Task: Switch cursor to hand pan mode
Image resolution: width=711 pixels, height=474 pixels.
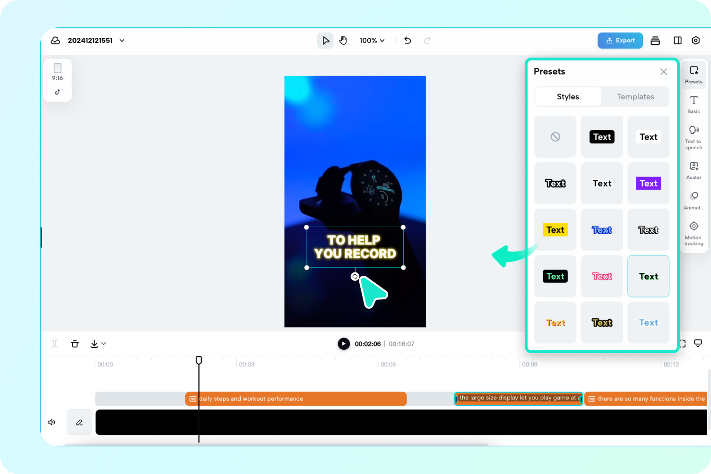Action: [x=343, y=40]
